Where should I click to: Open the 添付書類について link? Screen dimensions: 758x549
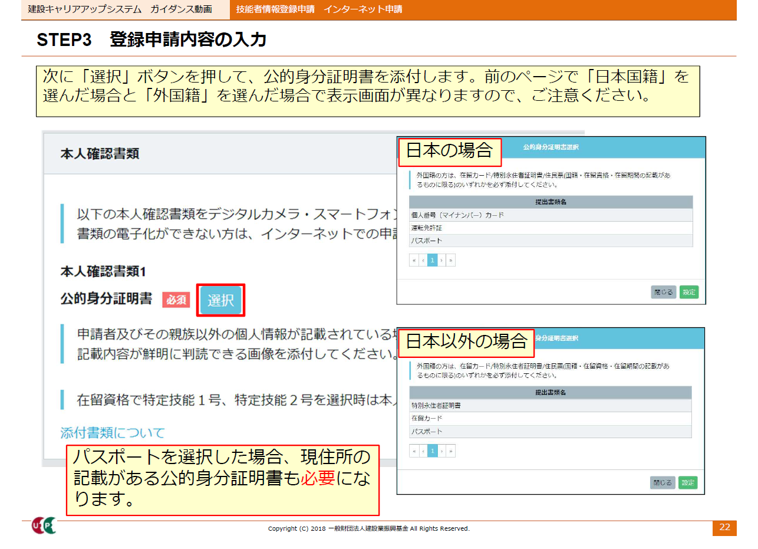click(x=113, y=433)
